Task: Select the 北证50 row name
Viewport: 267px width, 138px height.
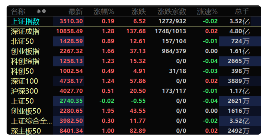Action: [x=22, y=41]
